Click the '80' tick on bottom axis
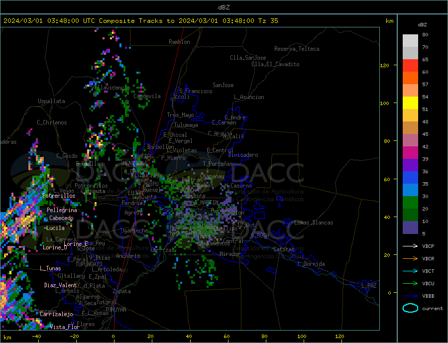Viewport: 448px width, 343px height. coord(265,337)
